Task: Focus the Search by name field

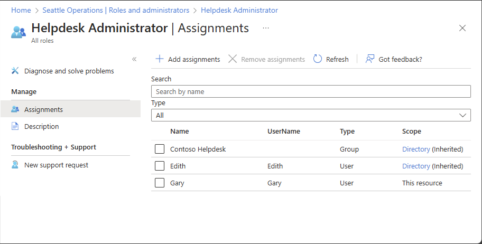Action: coord(311,91)
